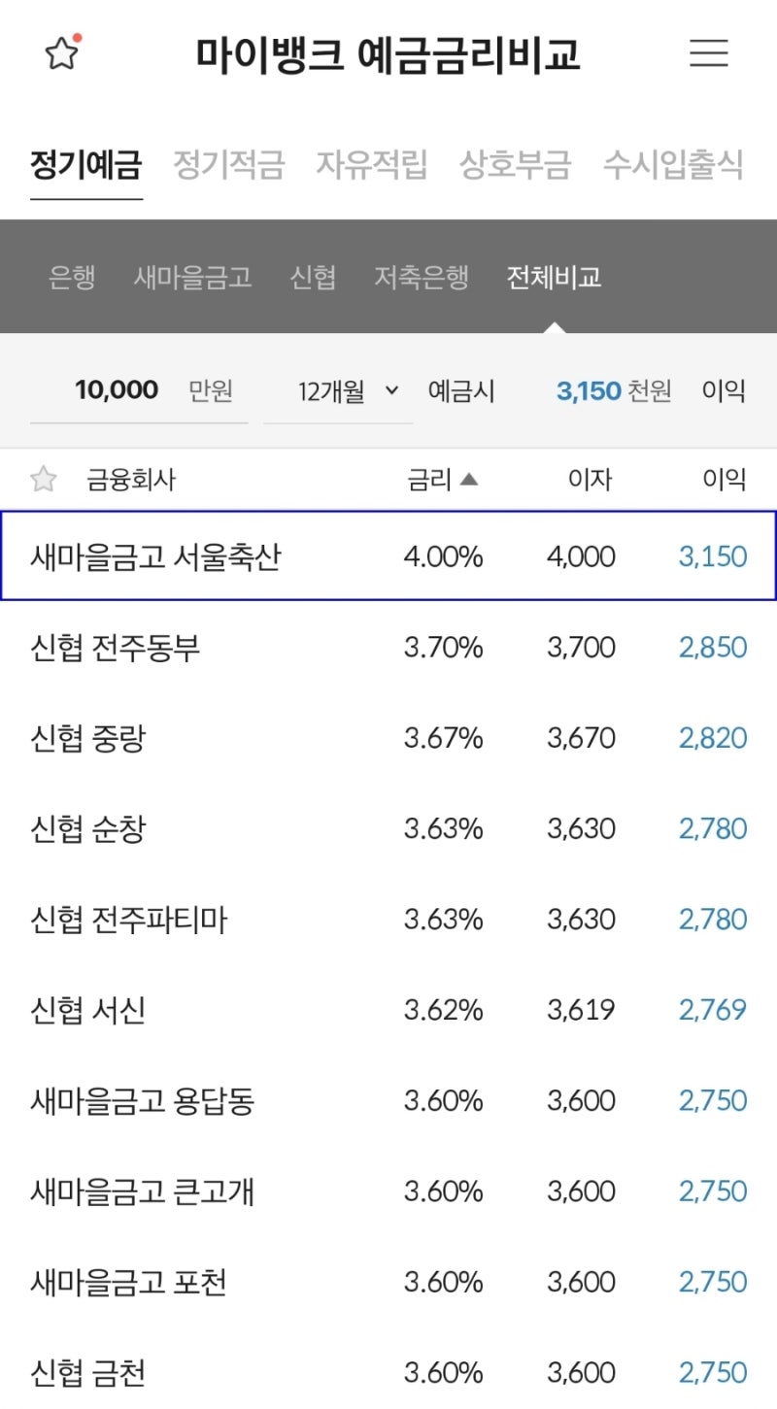Screen dimensions: 777x1409
Task: Click the 이자 column header
Action: (x=590, y=479)
